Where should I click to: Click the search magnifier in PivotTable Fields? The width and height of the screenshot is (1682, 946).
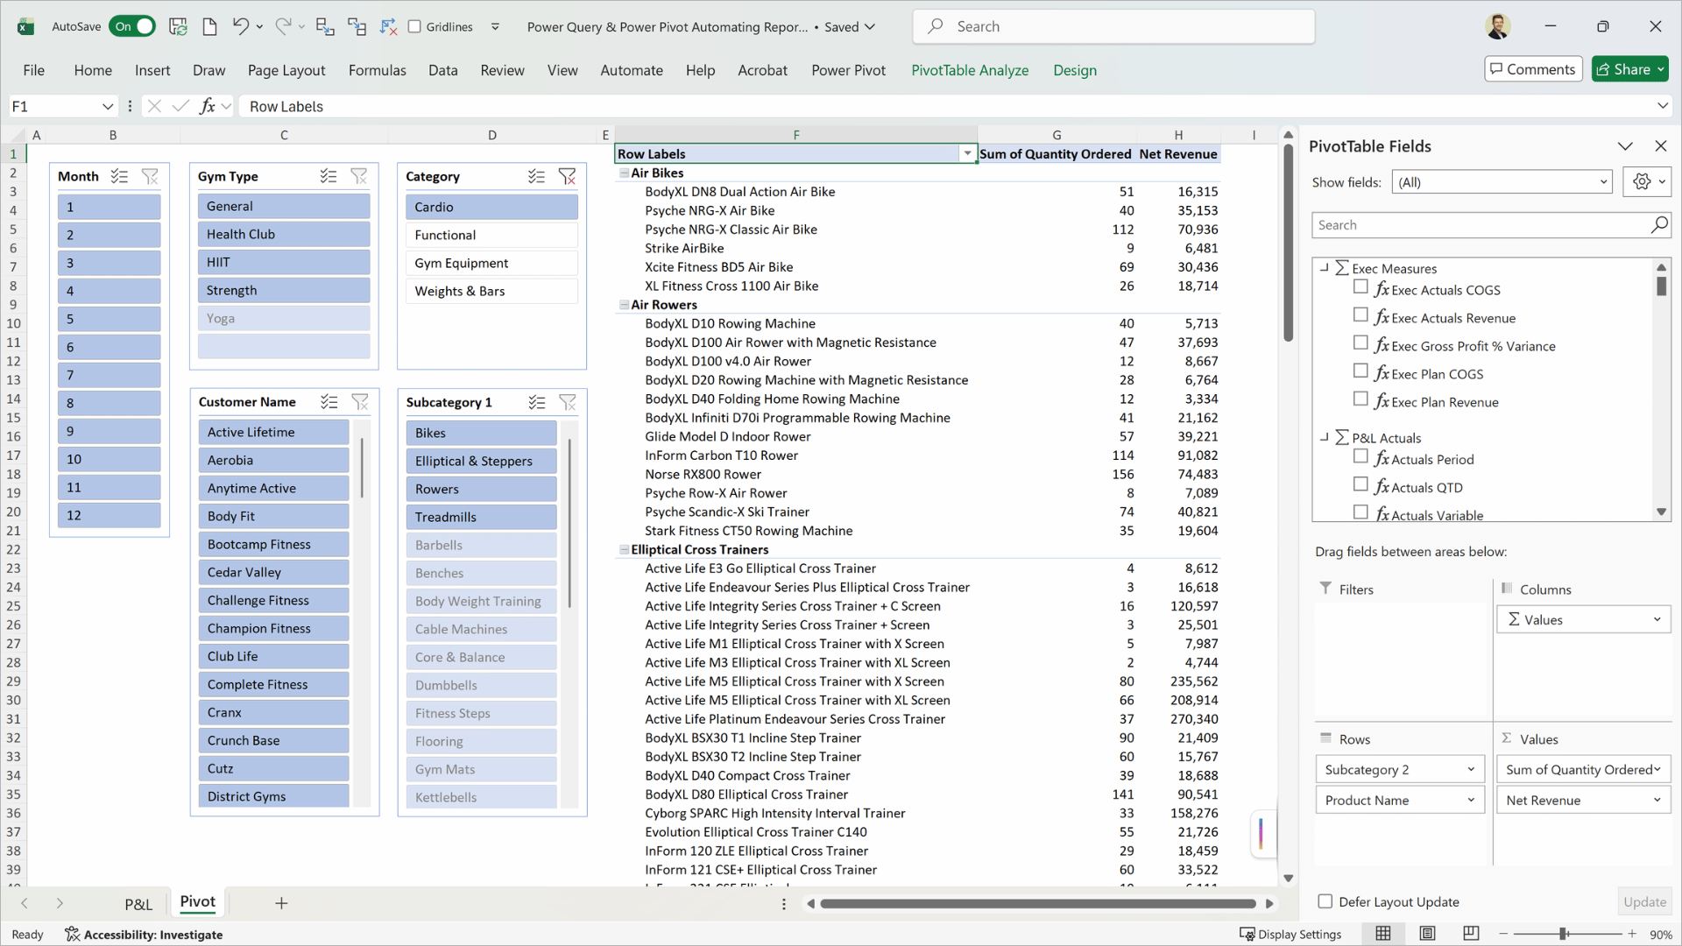(1659, 225)
